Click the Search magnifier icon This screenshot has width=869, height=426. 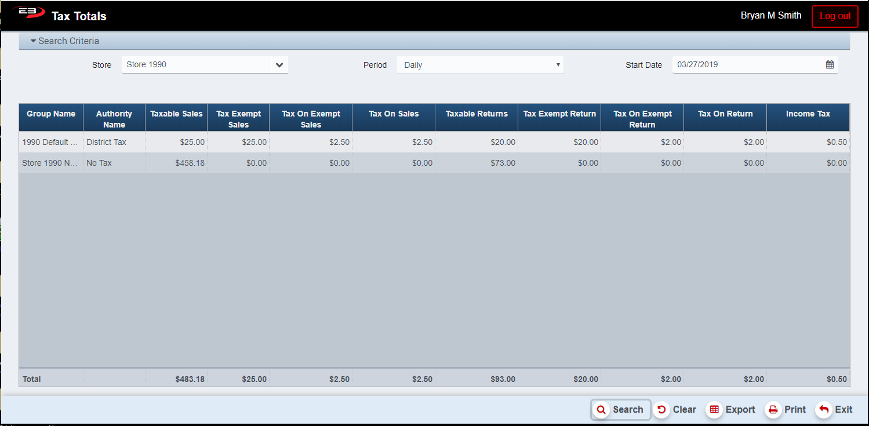pyautogui.click(x=602, y=410)
